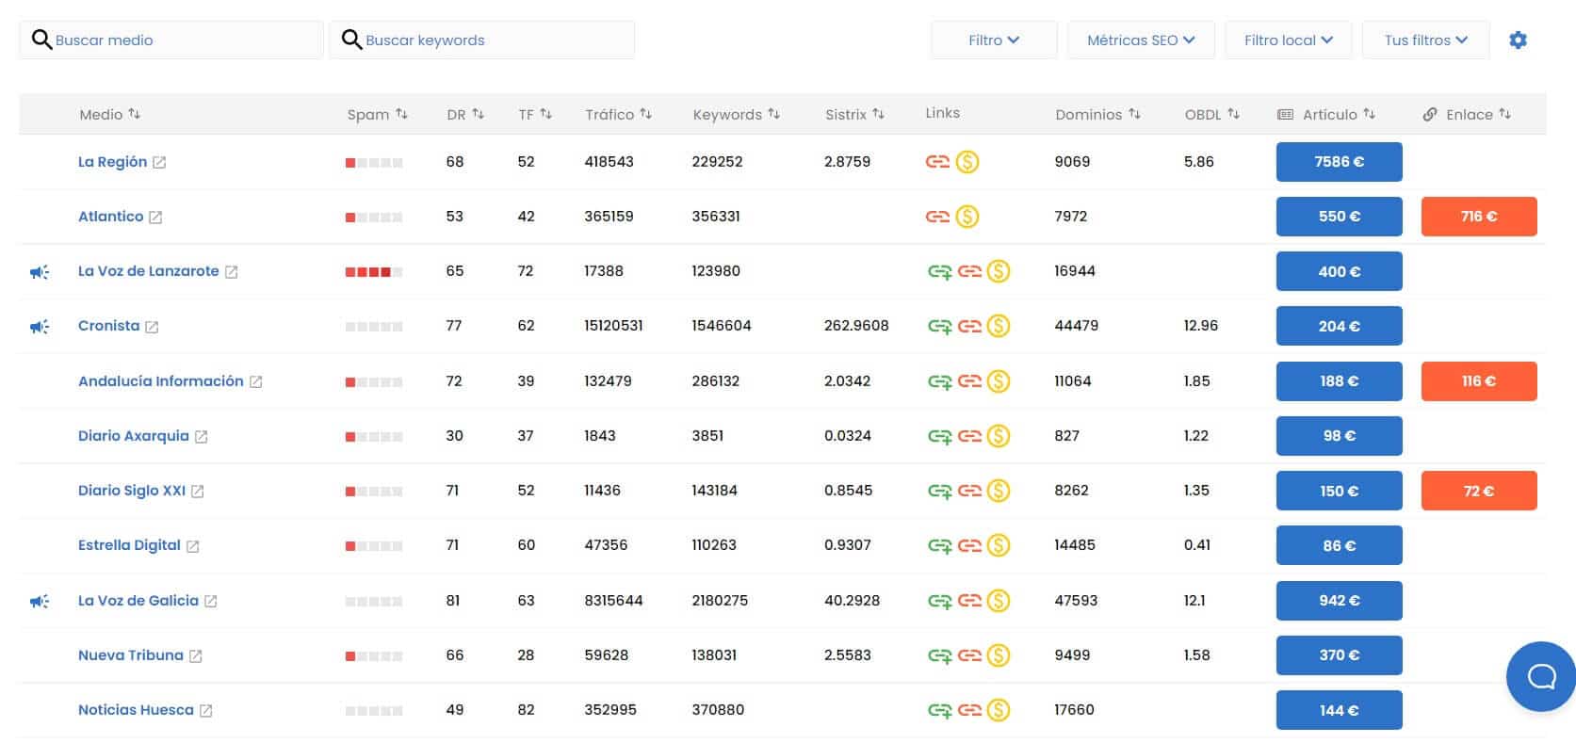The height and width of the screenshot is (743, 1576).
Task: Click red link icon in Estrella Digital row
Action: [x=969, y=545]
